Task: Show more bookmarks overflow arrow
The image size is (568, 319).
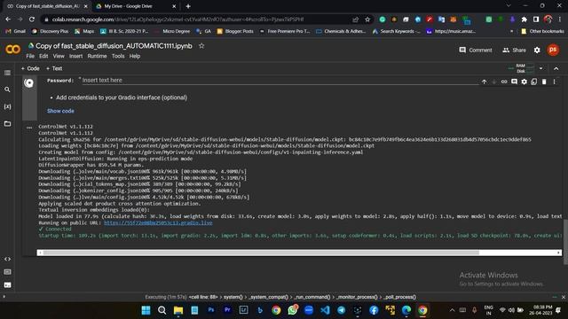Action: [x=511, y=32]
